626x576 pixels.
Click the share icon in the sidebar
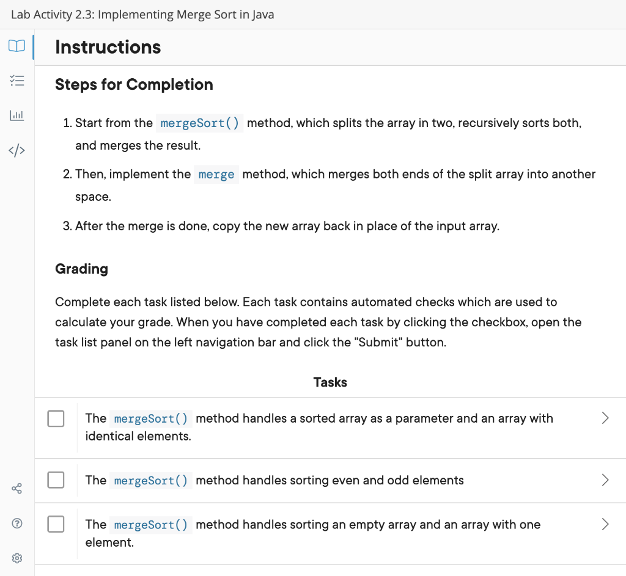[x=17, y=488]
